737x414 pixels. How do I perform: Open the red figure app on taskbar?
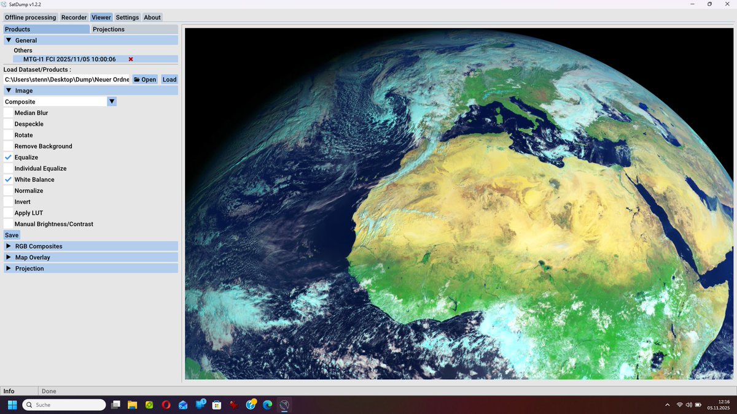tap(233, 405)
